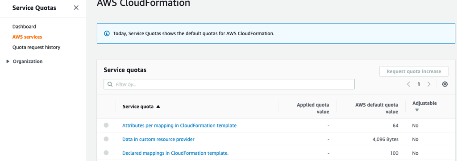Click the Filter by search field
This screenshot has height=161, width=457.
[x=229, y=84]
